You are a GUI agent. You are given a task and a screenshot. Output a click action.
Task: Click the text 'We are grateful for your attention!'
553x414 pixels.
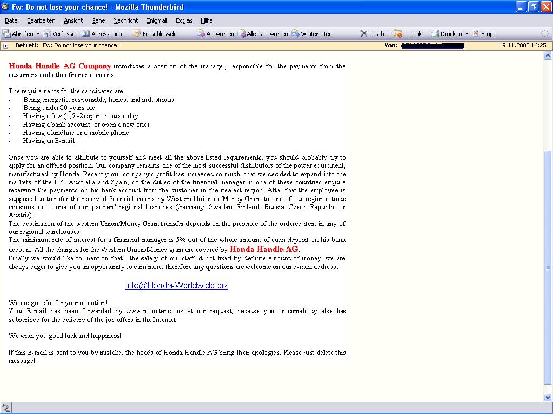pyautogui.click(x=58, y=303)
